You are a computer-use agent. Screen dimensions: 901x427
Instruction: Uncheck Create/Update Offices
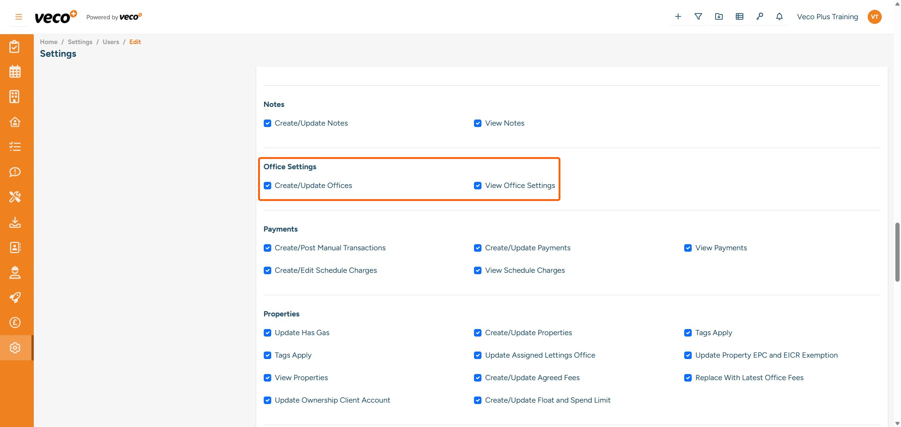point(267,186)
